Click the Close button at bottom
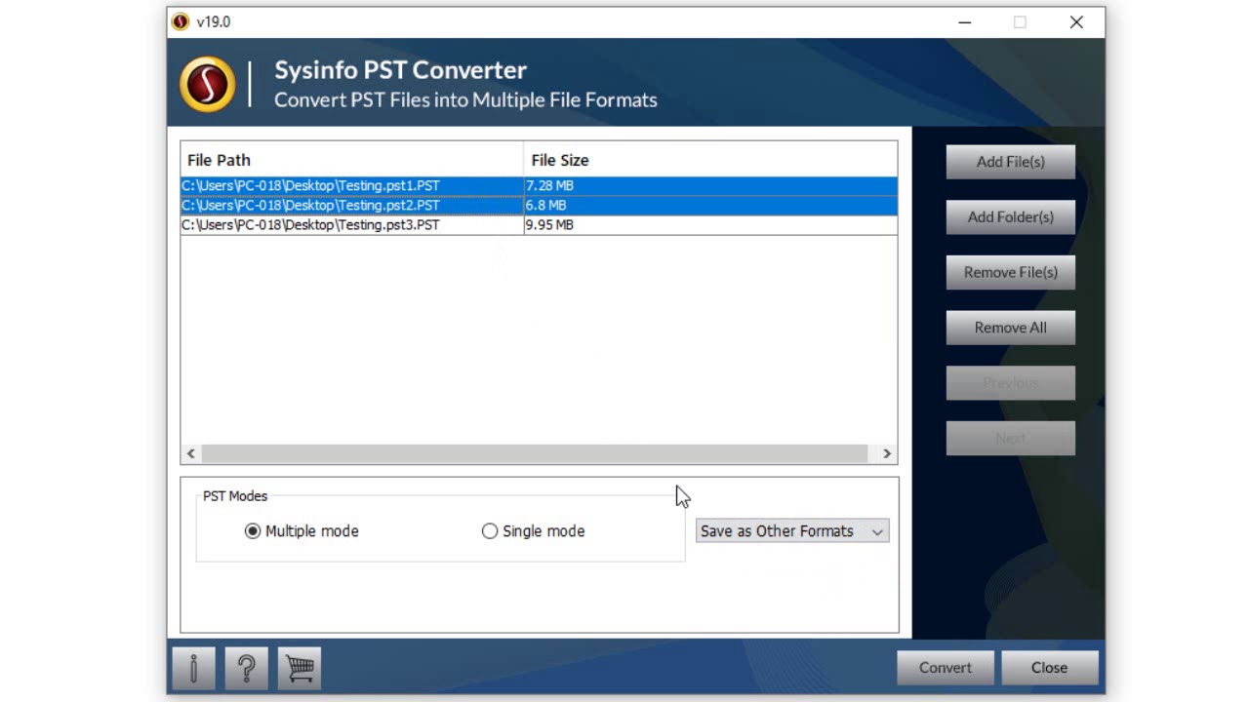 pyautogui.click(x=1049, y=668)
